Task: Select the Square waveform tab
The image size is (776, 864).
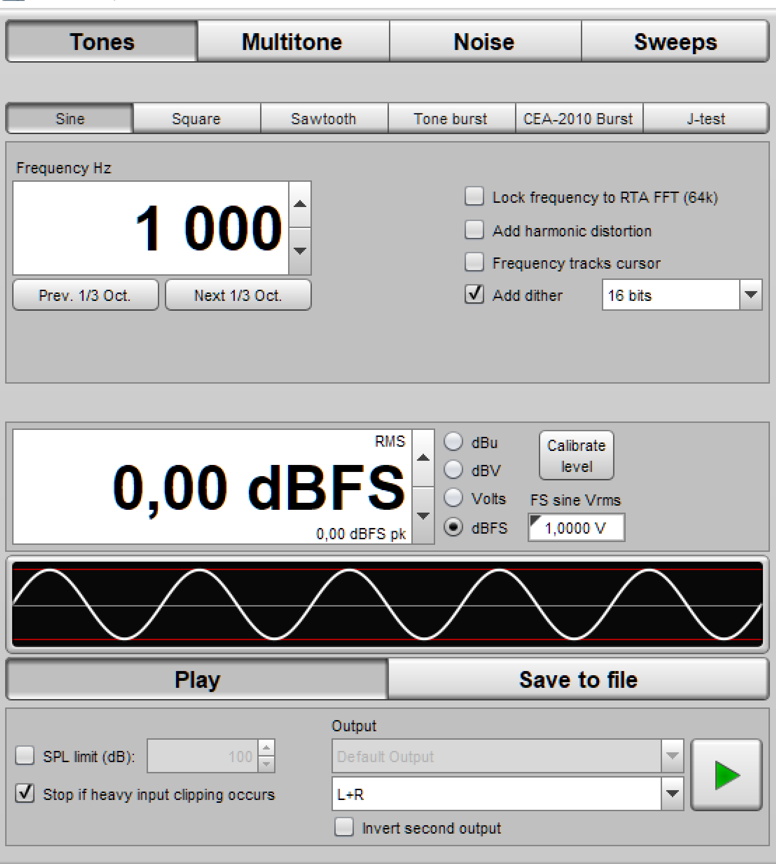Action: tap(196, 119)
